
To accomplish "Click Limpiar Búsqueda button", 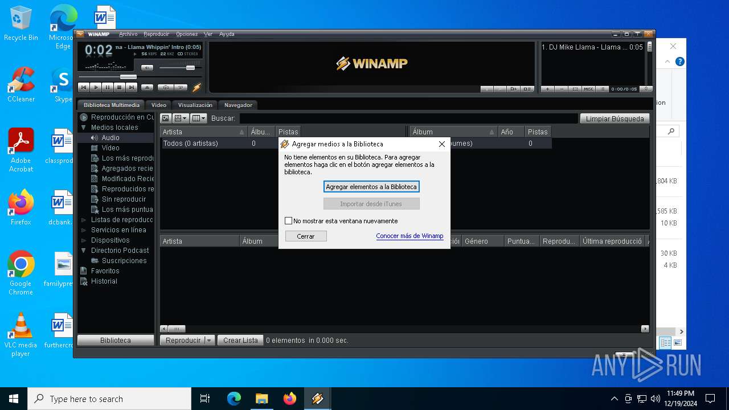I will tap(615, 118).
